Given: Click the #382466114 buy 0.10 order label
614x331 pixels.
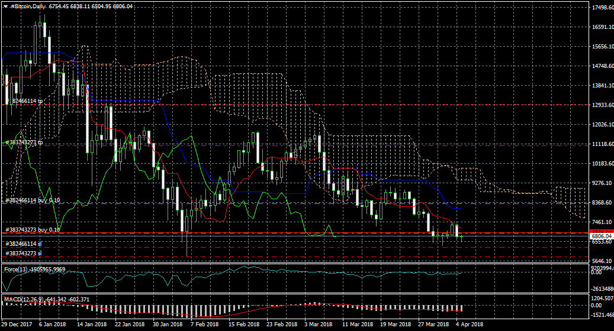Looking at the screenshot, I should (x=33, y=200).
